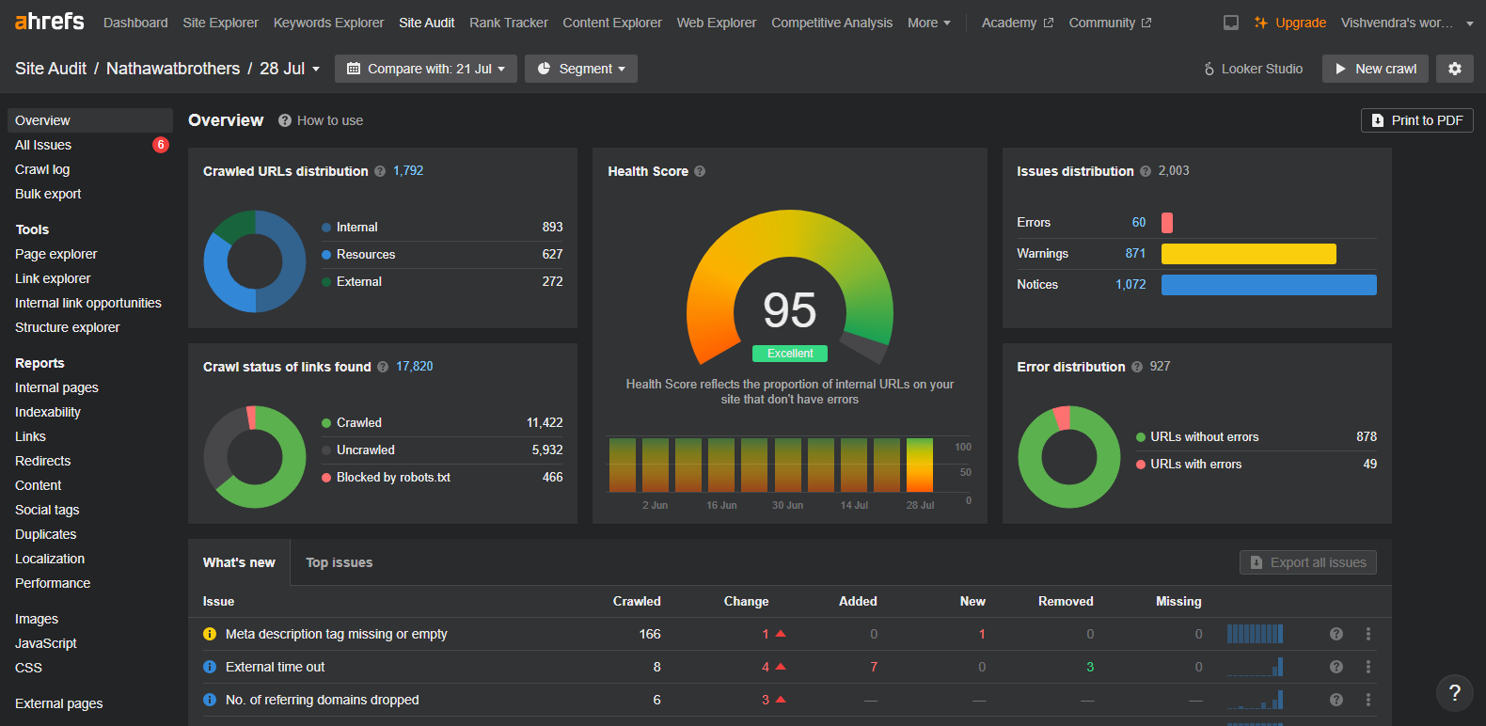
Task: Click the yellow Warnings bar
Action: [x=1248, y=254]
